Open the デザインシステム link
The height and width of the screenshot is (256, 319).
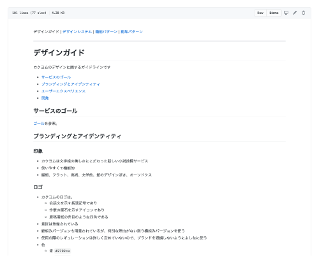point(77,32)
